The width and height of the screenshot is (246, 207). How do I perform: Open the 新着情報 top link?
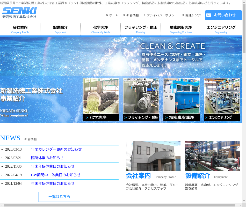[132, 15]
